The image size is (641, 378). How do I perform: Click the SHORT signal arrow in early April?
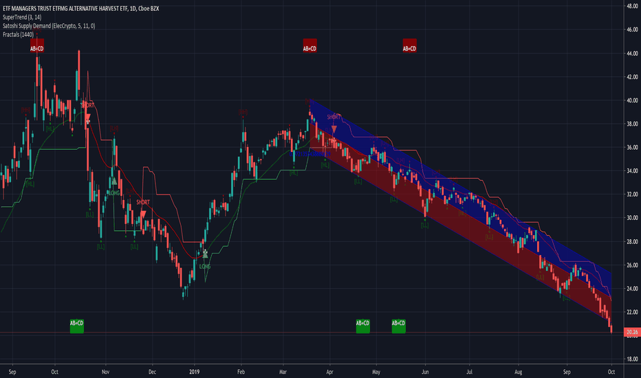tap(334, 129)
